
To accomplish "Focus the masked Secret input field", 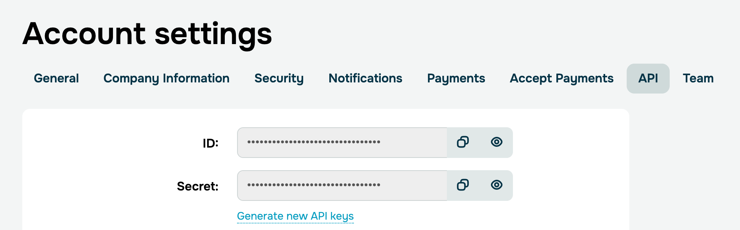I will (x=342, y=186).
